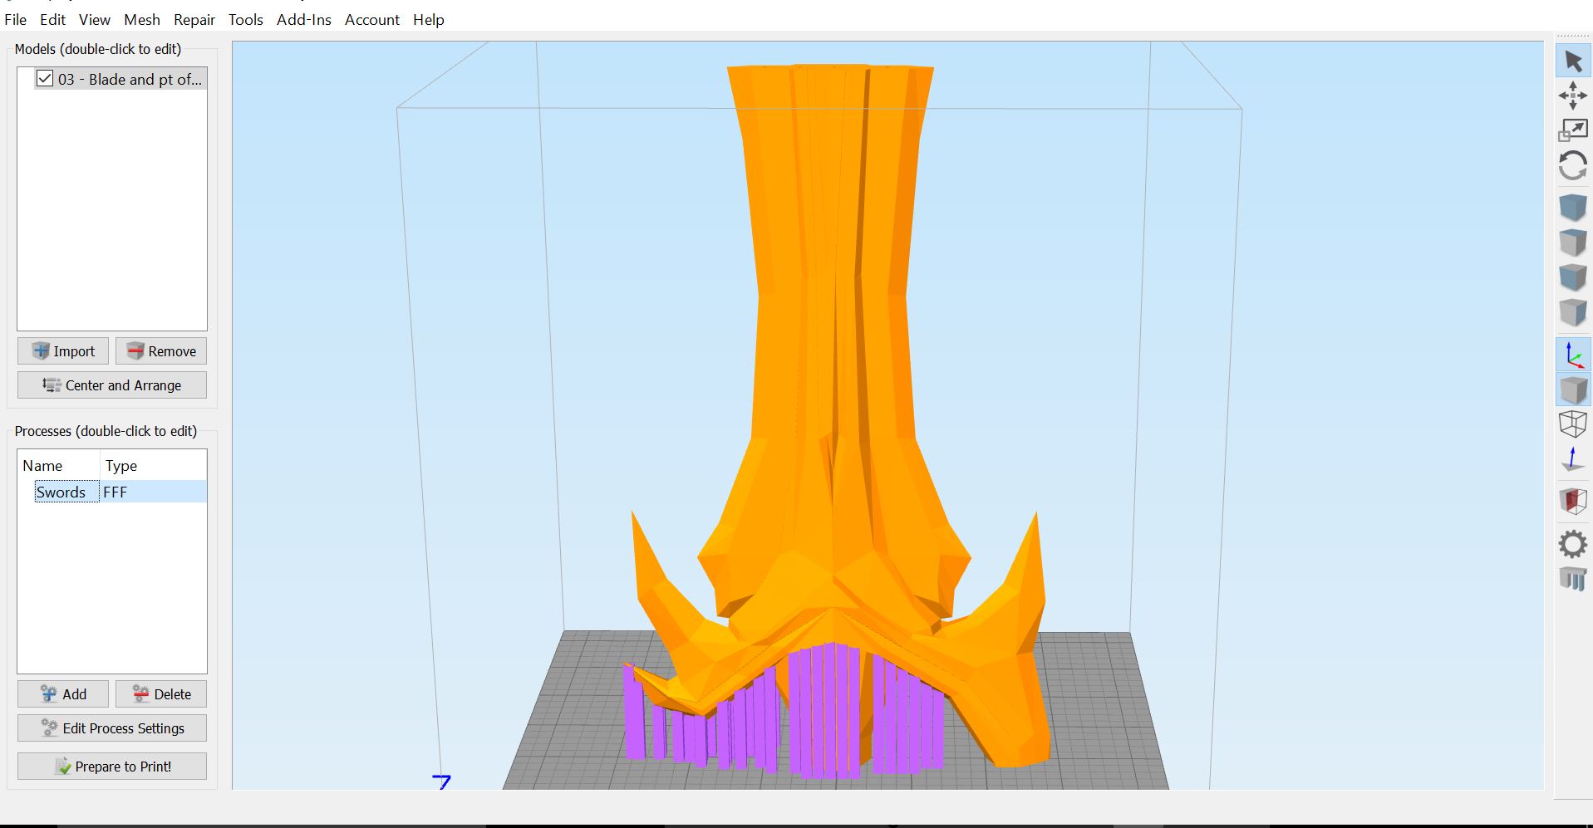The image size is (1593, 828).
Task: Click the Import model button
Action: pos(63,351)
